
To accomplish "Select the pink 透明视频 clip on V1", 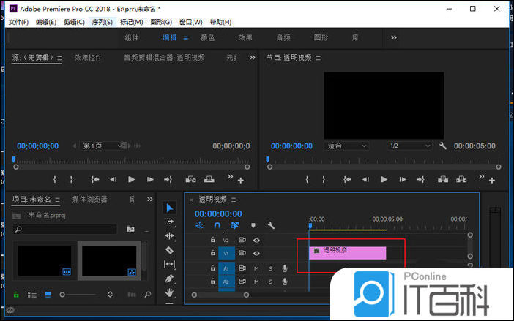I will click(348, 252).
